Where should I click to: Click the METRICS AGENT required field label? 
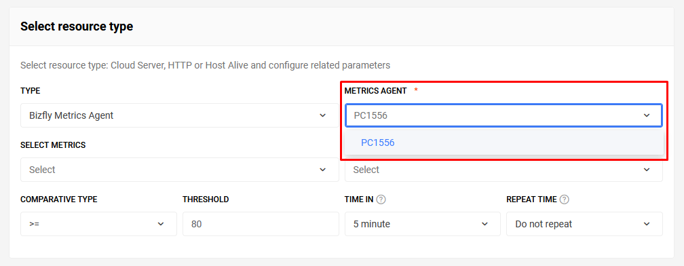tap(376, 91)
